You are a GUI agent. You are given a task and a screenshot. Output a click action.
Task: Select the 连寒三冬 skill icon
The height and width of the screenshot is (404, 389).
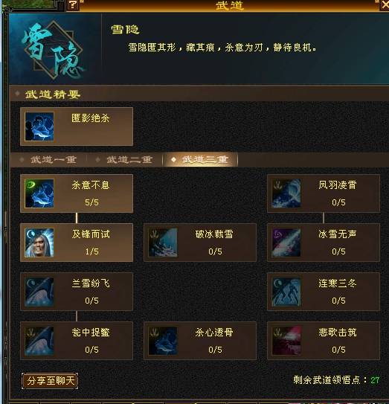tap(286, 292)
